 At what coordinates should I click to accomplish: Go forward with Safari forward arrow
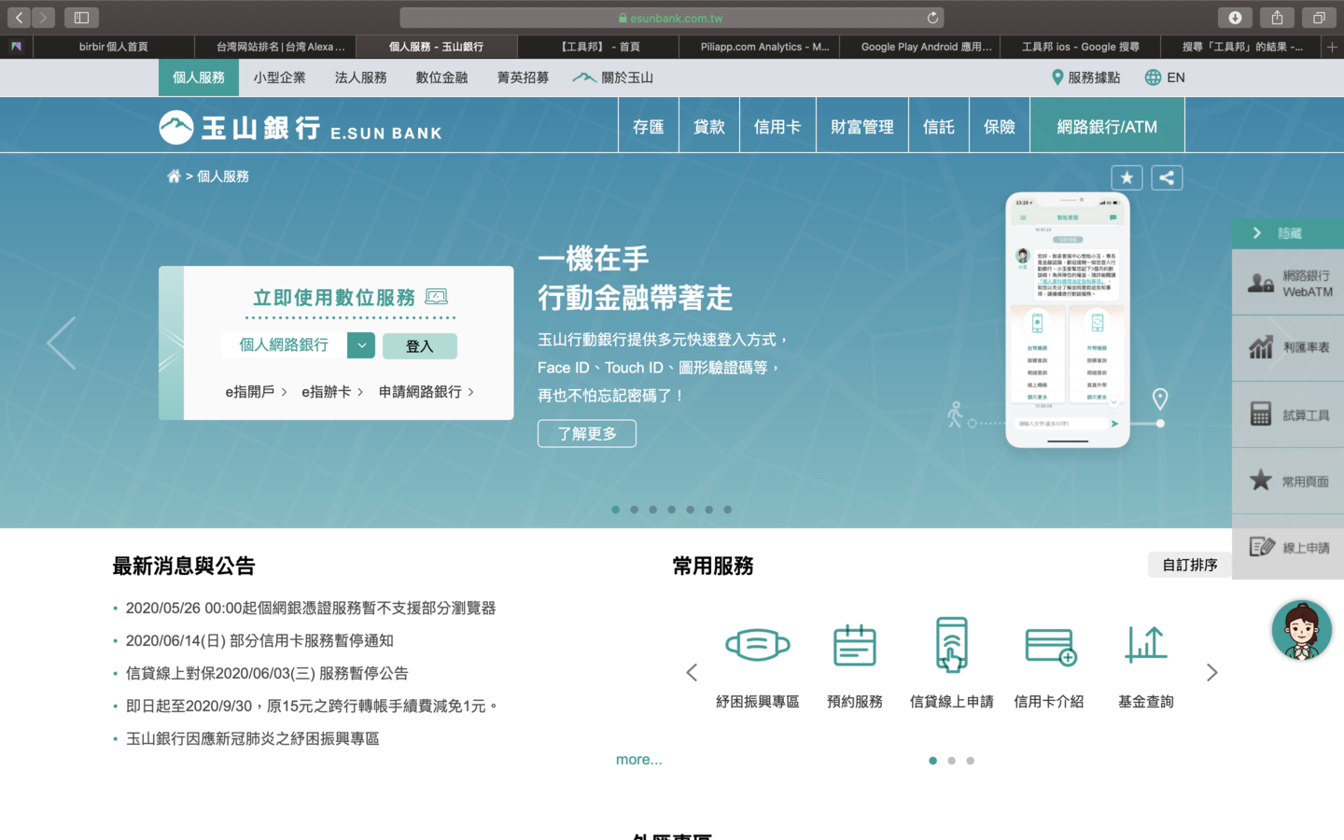43,18
